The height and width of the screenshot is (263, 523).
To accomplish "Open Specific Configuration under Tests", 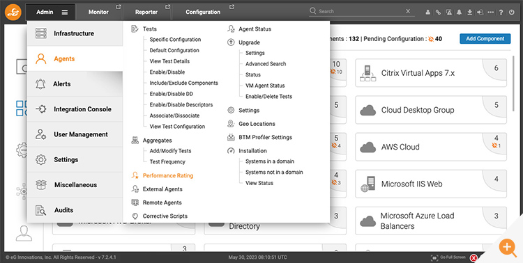I will [175, 39].
